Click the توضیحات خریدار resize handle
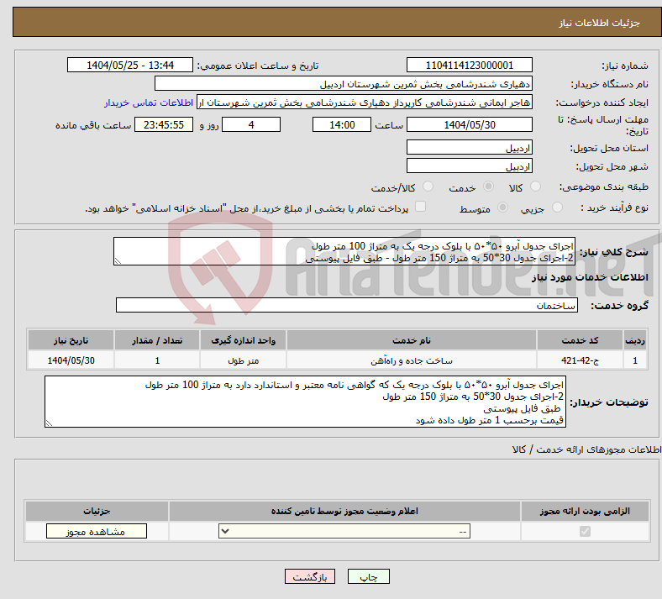Viewport: 662px width, 599px height. click(49, 423)
